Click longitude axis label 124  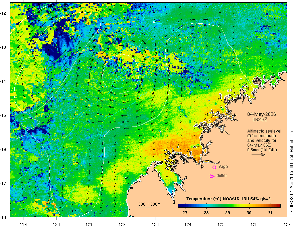pyautogui.click(x=188, y=224)
